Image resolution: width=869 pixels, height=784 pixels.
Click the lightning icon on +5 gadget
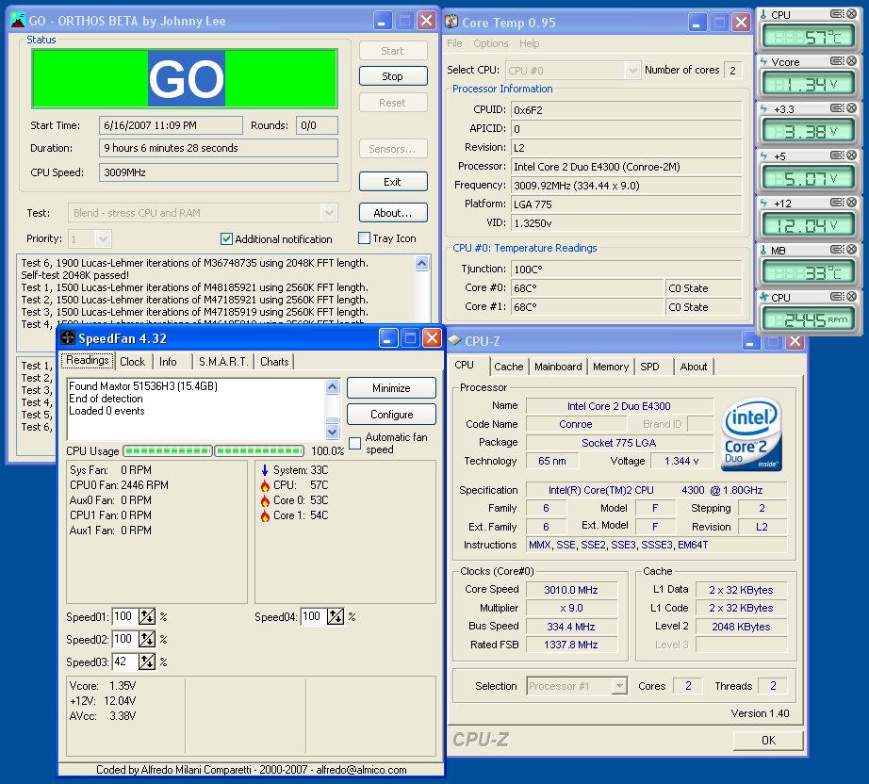pyautogui.click(x=763, y=155)
